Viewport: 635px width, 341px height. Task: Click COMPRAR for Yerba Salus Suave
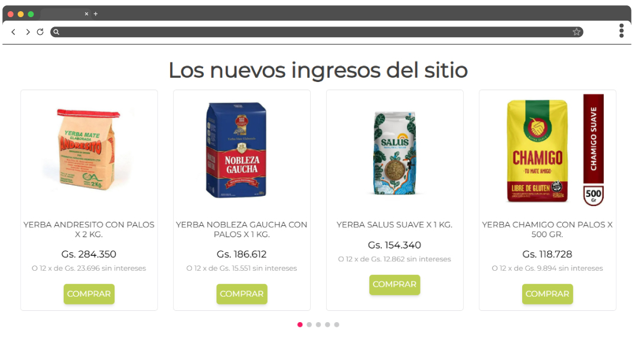tap(395, 284)
